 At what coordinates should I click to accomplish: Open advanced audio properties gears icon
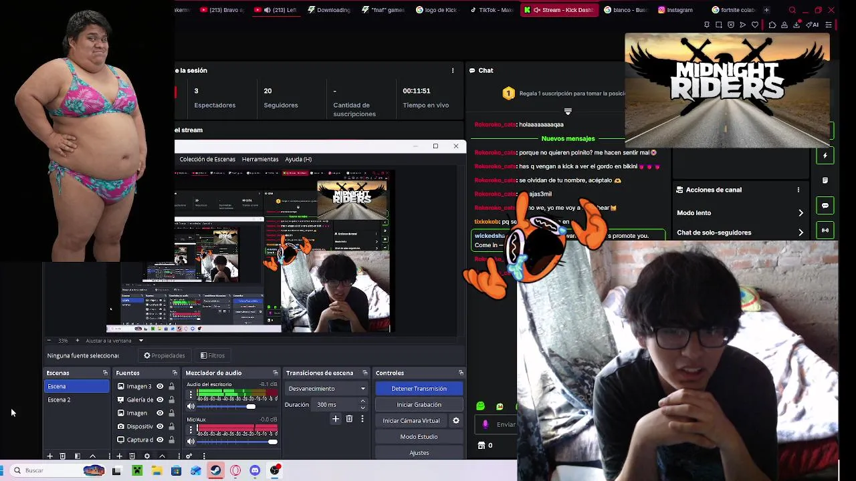point(189,456)
